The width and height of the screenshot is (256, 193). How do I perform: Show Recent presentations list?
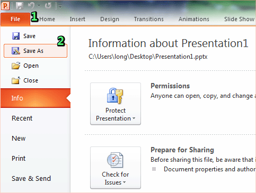pyautogui.click(x=22, y=118)
